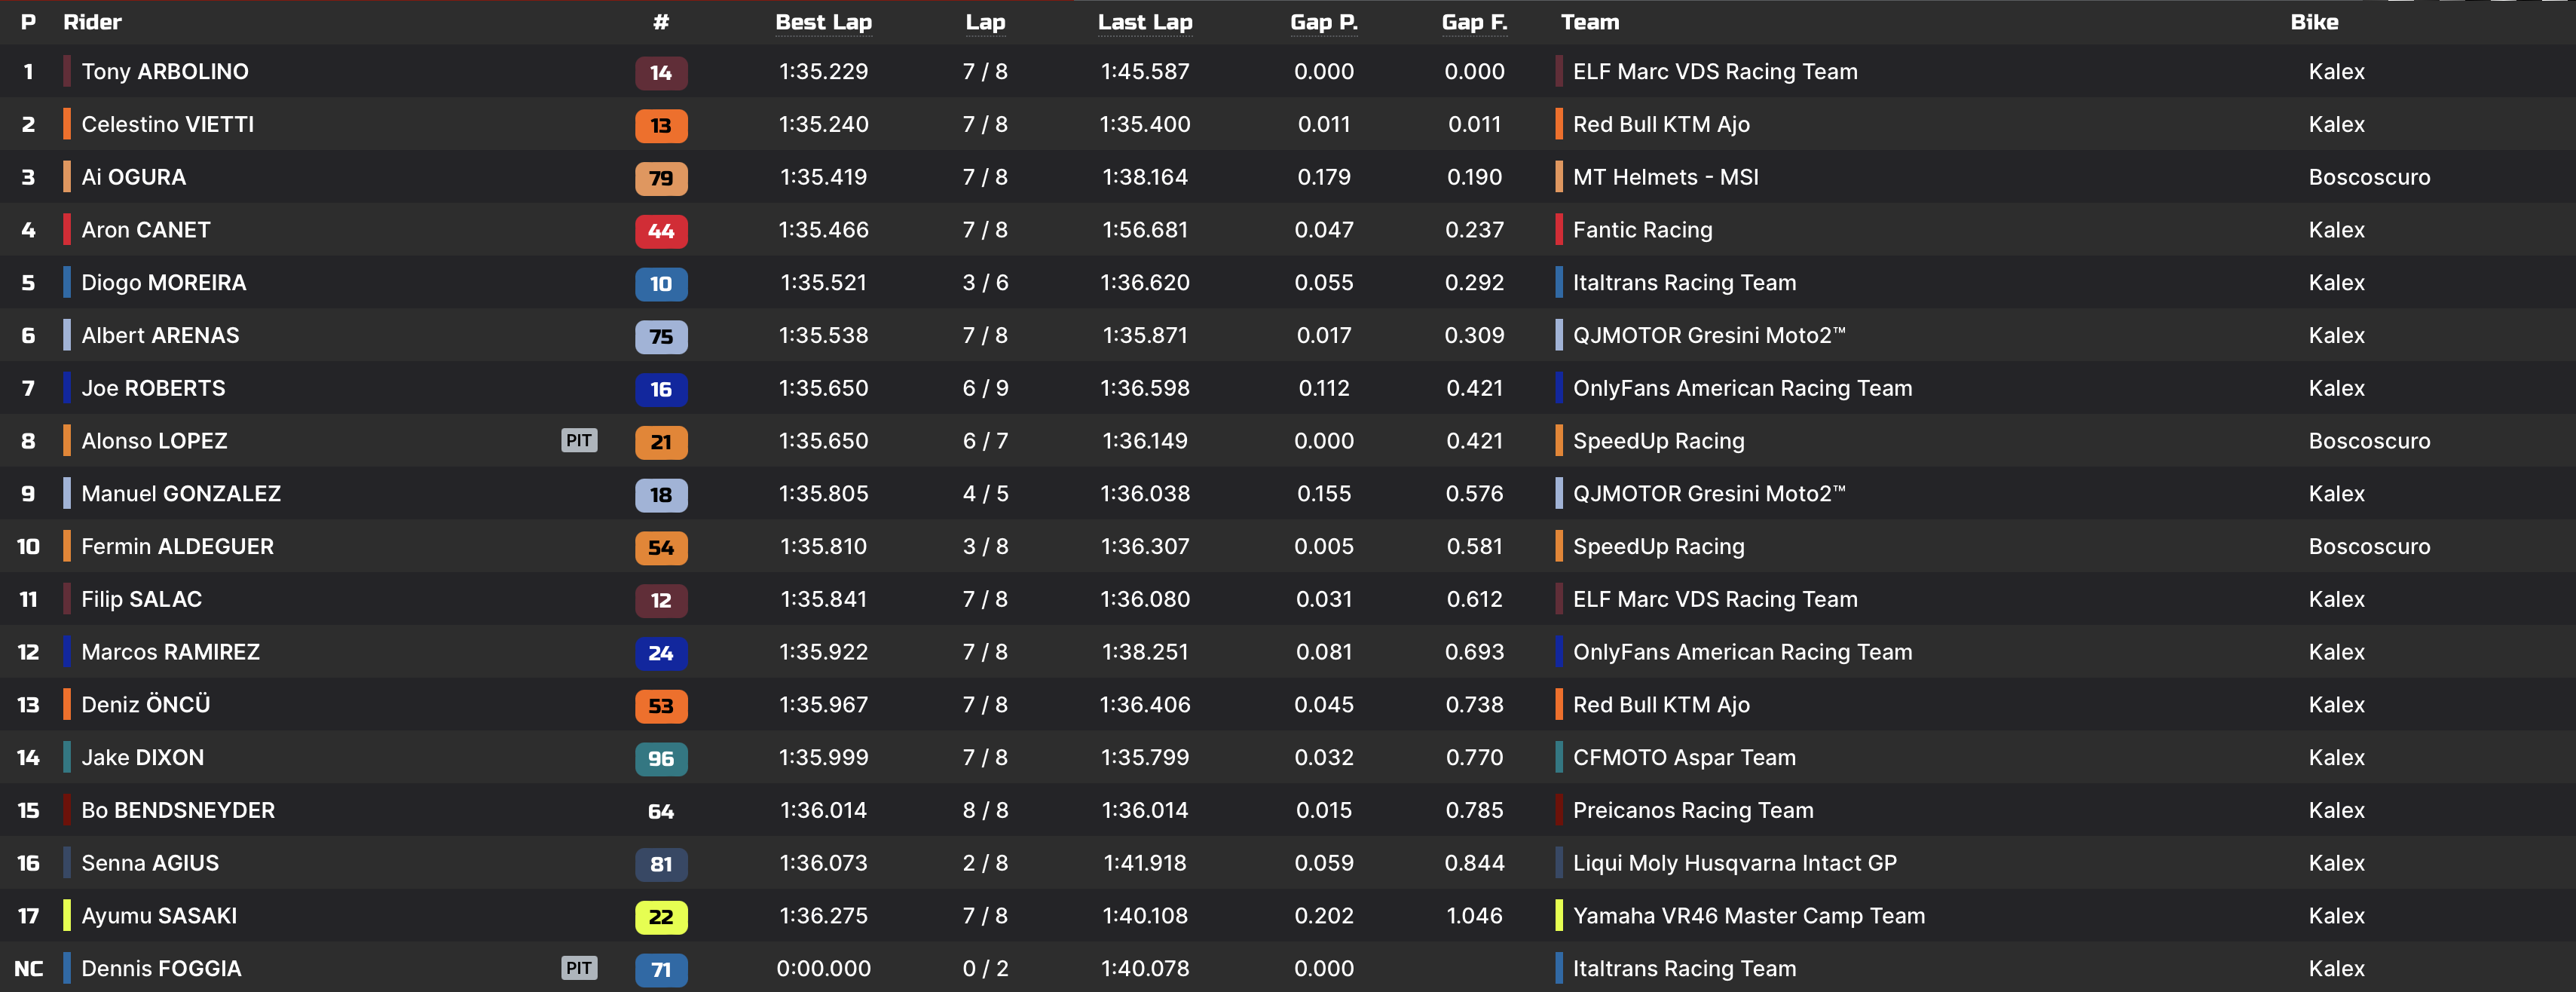Click the yellow 22 badge for Sasaki
2576x992 pixels.
pyautogui.click(x=661, y=917)
